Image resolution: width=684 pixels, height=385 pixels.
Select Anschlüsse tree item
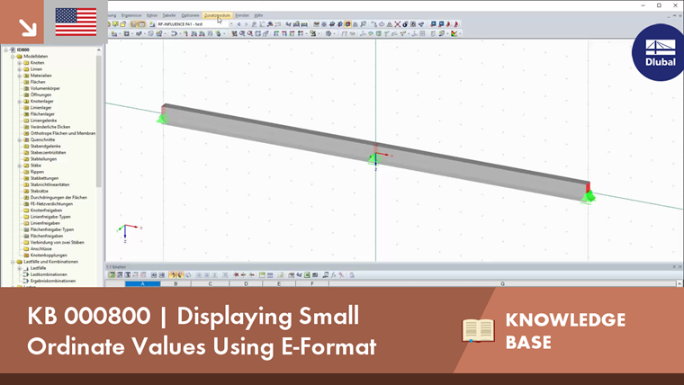[x=41, y=249]
